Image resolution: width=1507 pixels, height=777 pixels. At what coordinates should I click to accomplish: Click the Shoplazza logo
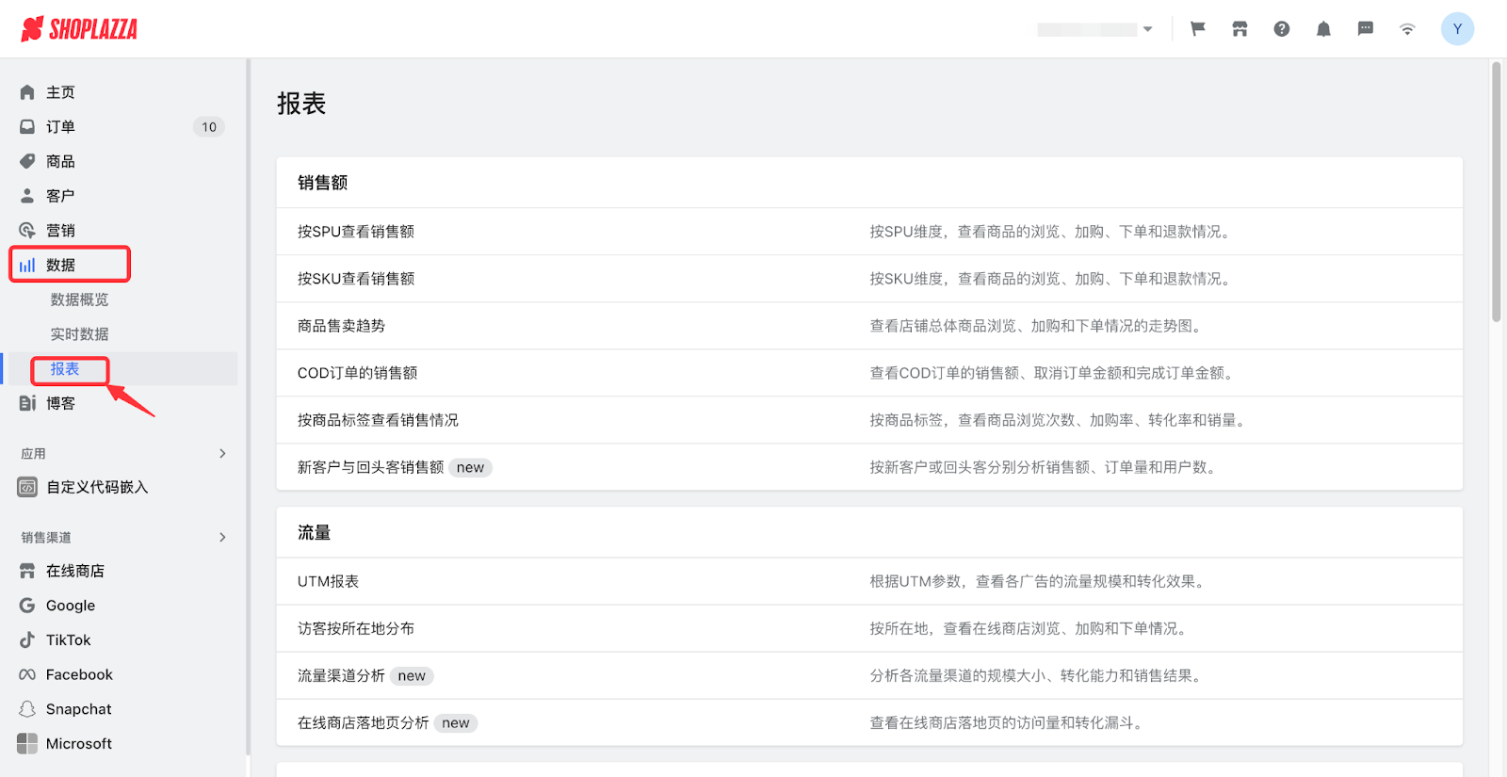coord(79,29)
